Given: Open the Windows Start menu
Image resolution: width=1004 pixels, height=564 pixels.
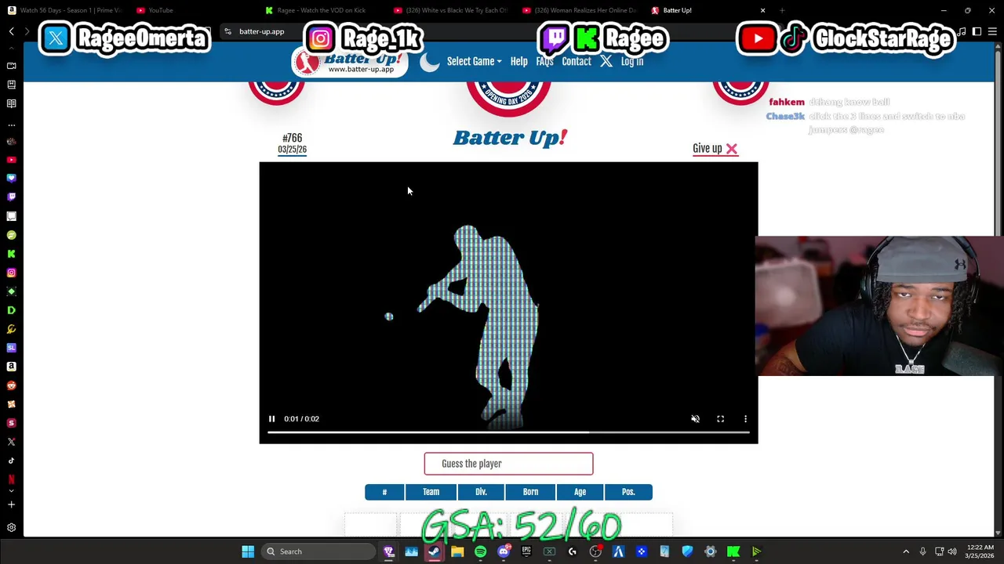Looking at the screenshot, I should pyautogui.click(x=248, y=551).
